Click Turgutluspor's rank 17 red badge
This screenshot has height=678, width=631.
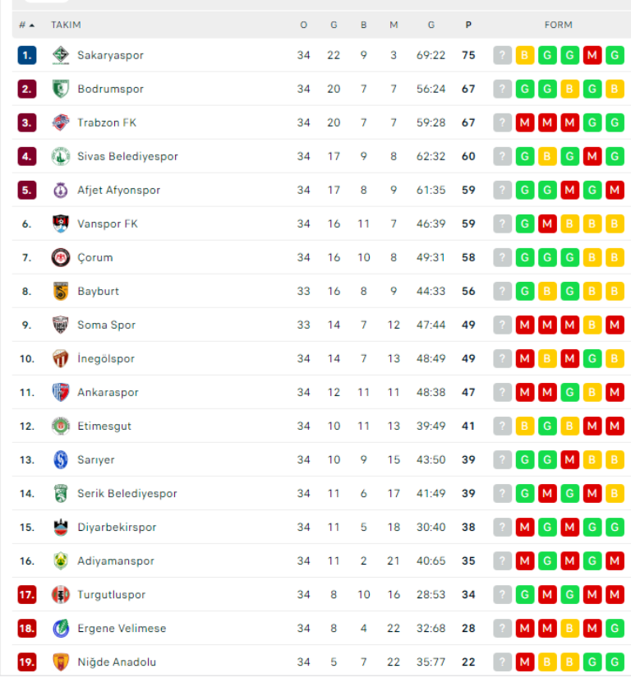pyautogui.click(x=27, y=595)
